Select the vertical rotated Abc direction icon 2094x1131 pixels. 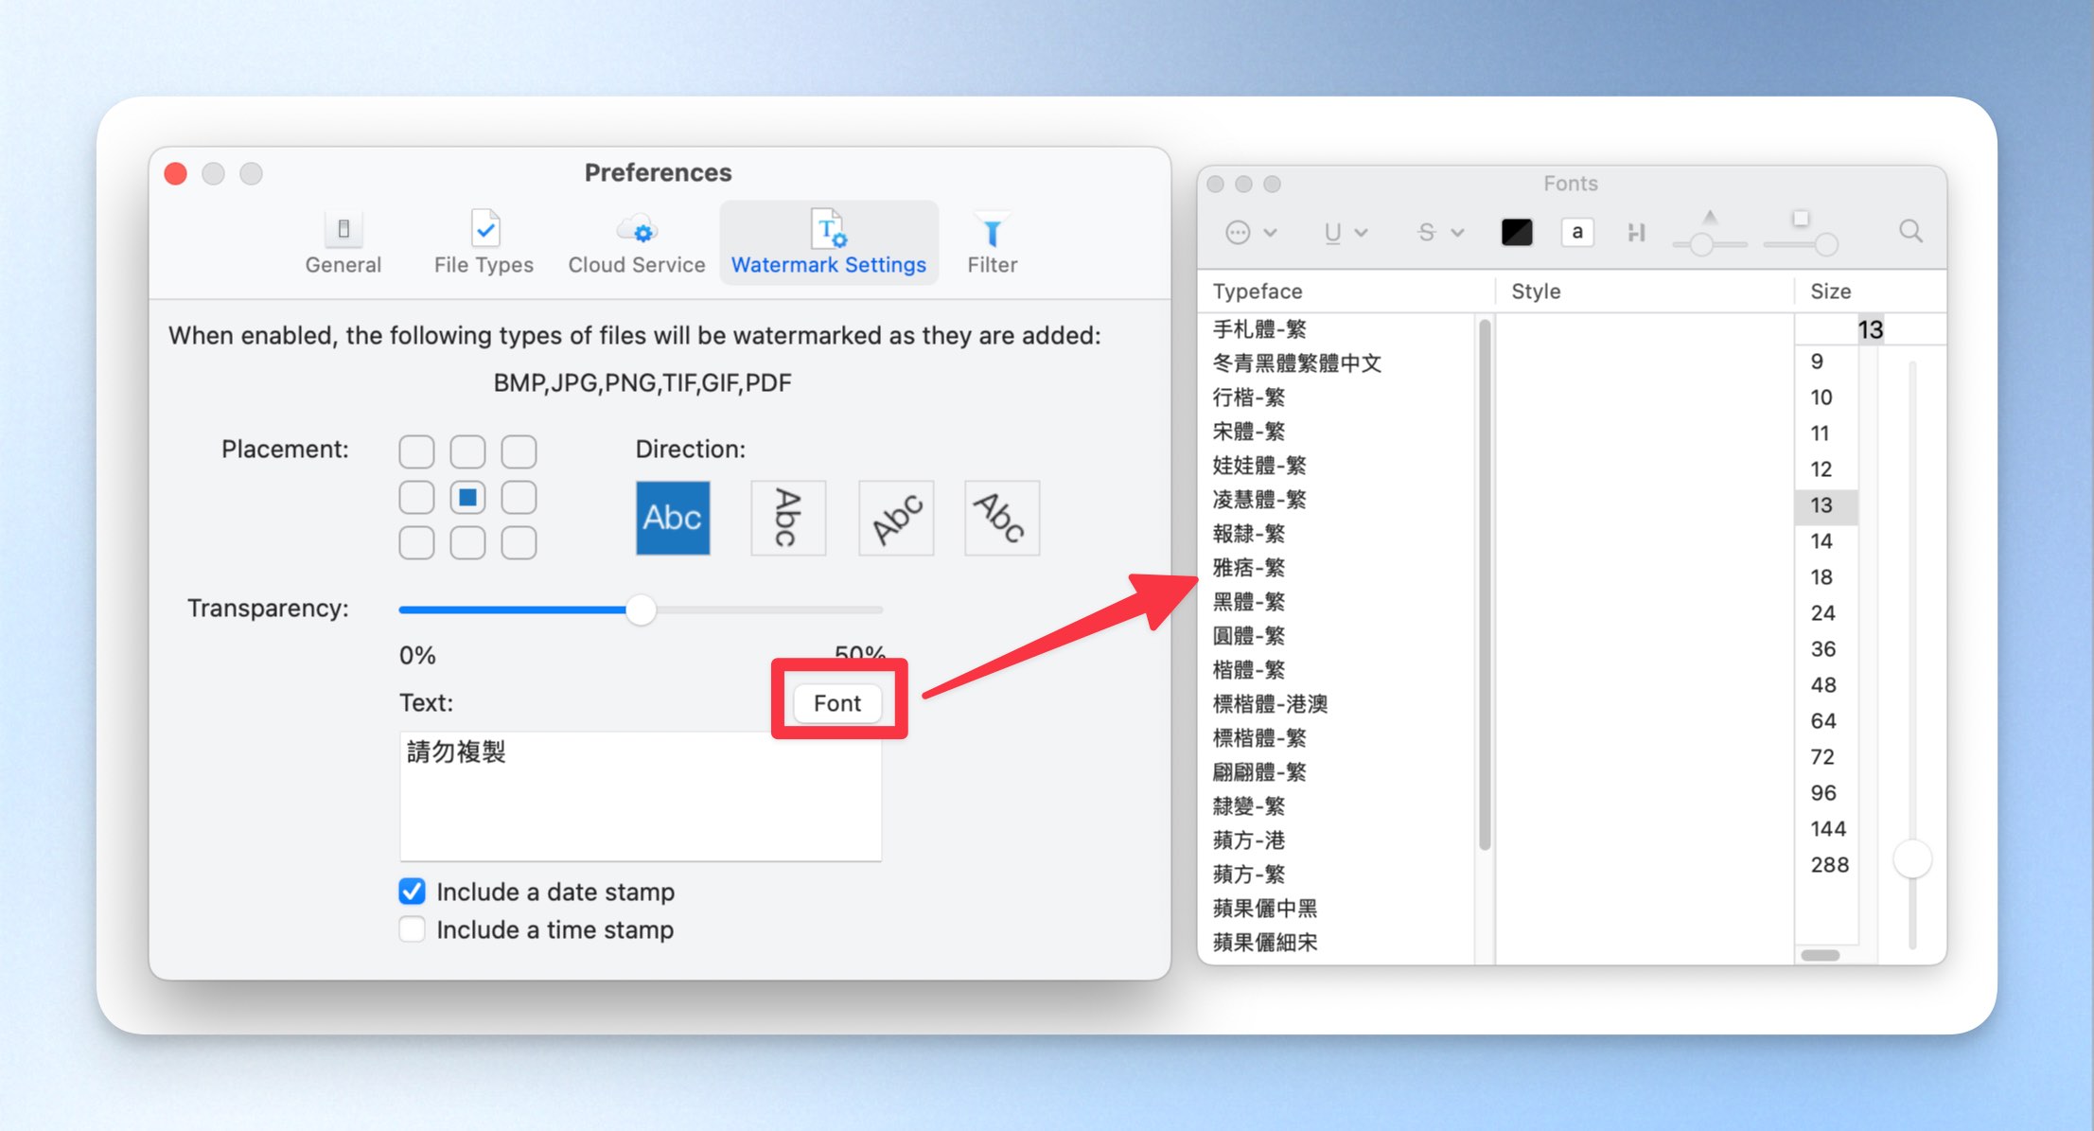click(788, 518)
